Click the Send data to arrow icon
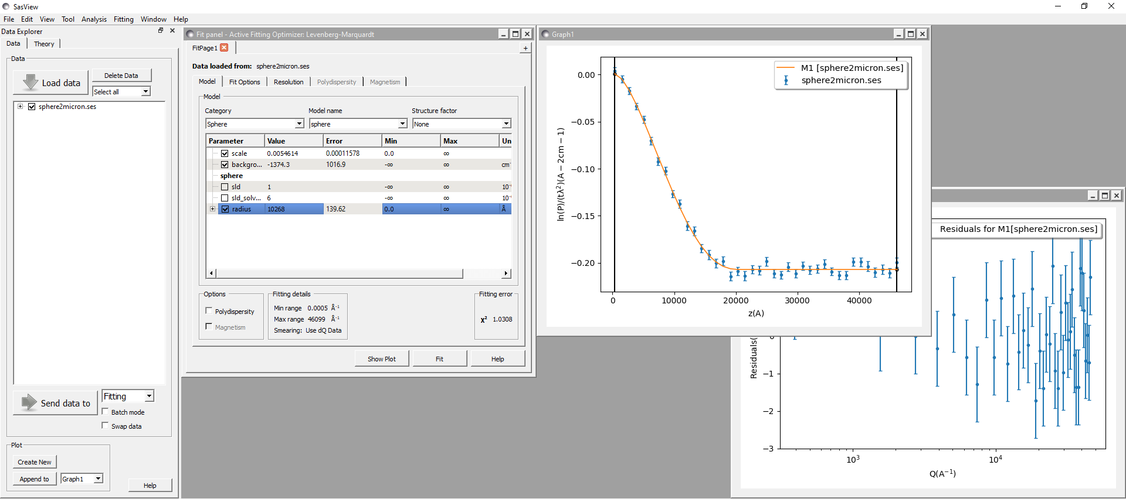Screen dimensions: 1126x499 click(x=29, y=402)
